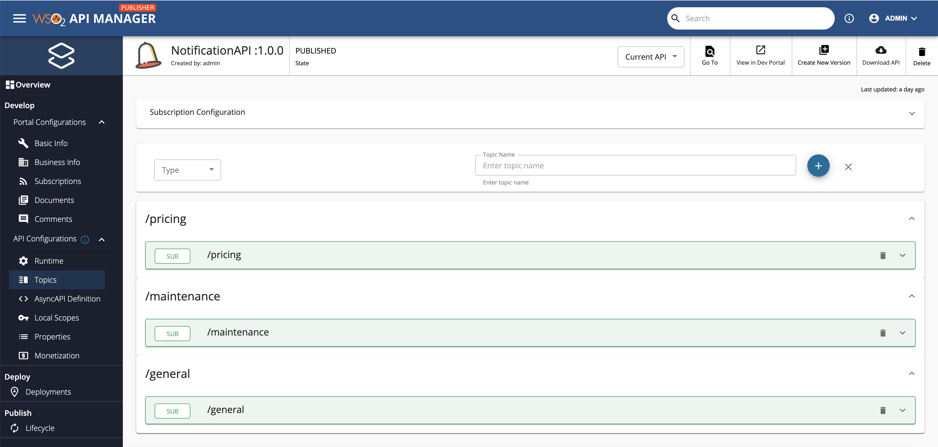Viewport: 938px width, 447px height.
Task: Click the API Configurations info icon
Action: (x=85, y=239)
